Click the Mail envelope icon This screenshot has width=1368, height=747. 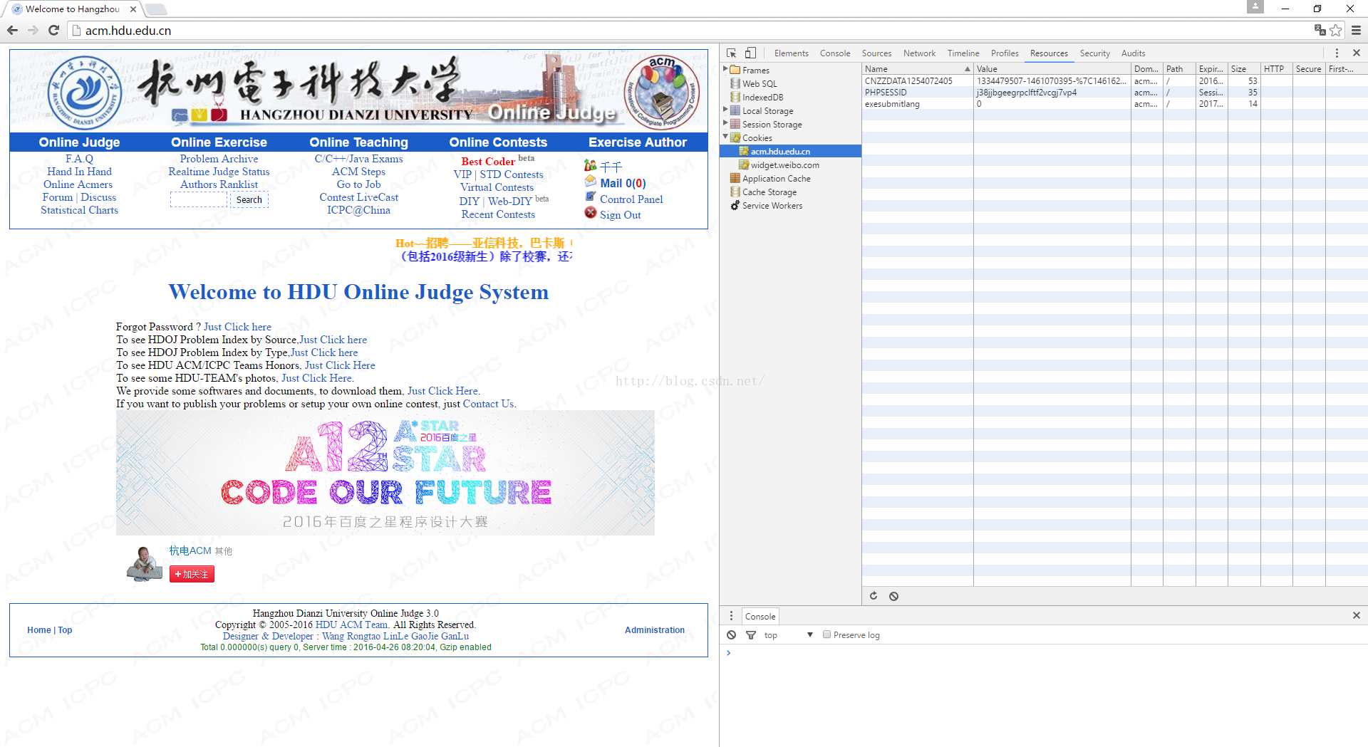591,181
